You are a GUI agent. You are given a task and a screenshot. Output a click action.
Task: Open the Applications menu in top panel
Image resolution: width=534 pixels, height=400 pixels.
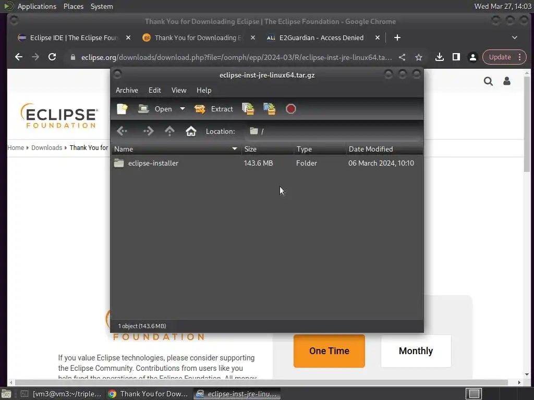(37, 6)
